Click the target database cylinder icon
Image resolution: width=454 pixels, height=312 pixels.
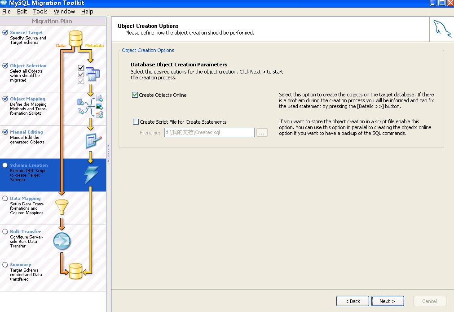tap(75, 271)
